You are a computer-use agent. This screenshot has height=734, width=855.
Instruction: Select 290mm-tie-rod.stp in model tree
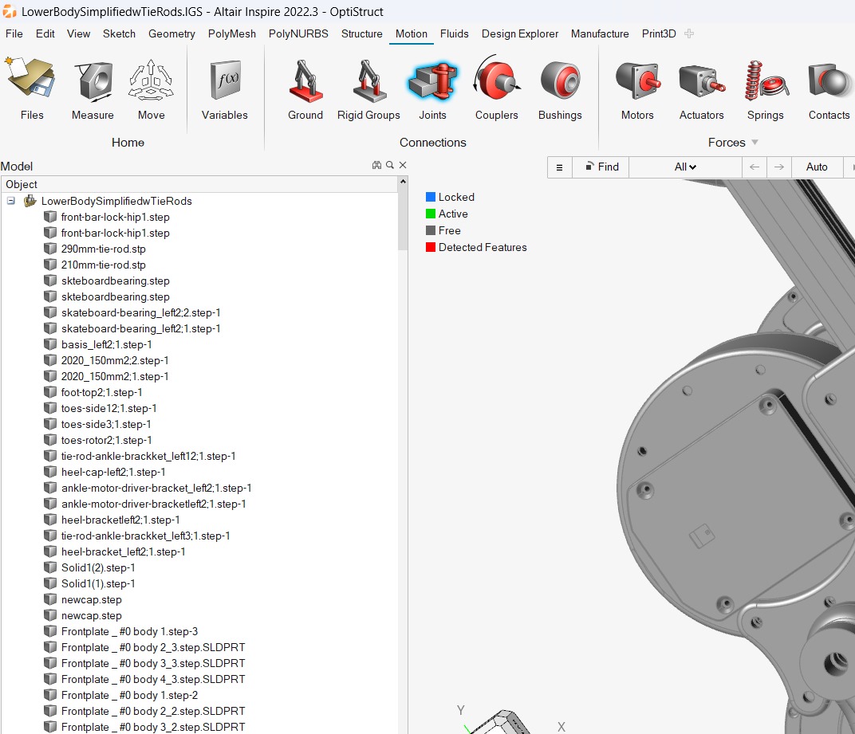click(103, 249)
